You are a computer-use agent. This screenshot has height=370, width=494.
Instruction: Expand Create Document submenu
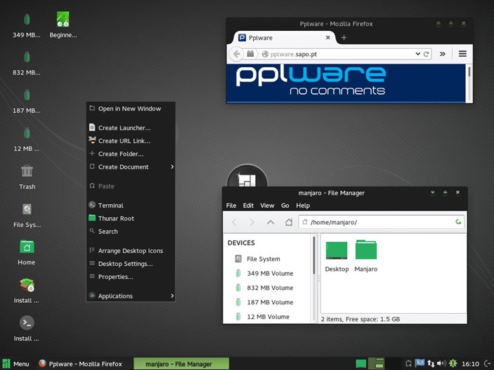(x=130, y=166)
